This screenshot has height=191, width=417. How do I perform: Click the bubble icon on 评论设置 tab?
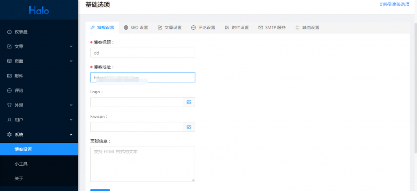coord(193,27)
